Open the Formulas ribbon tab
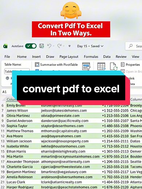142x189 pixels. 91,57
